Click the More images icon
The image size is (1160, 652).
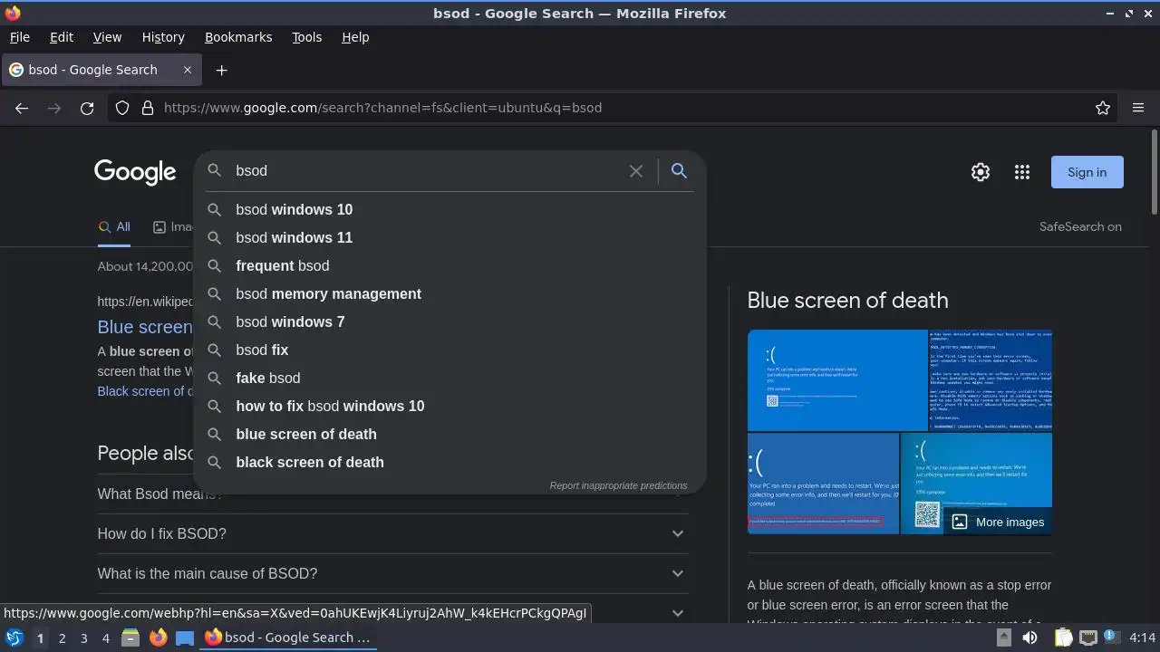click(960, 522)
